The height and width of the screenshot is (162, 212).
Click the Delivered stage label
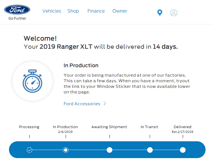tap(183, 127)
